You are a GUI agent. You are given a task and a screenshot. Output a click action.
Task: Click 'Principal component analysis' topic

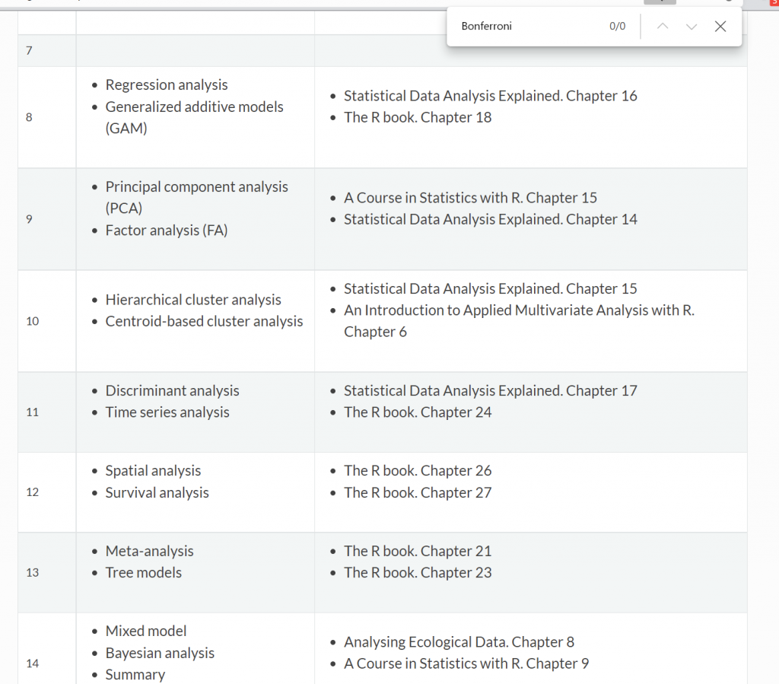coord(196,187)
